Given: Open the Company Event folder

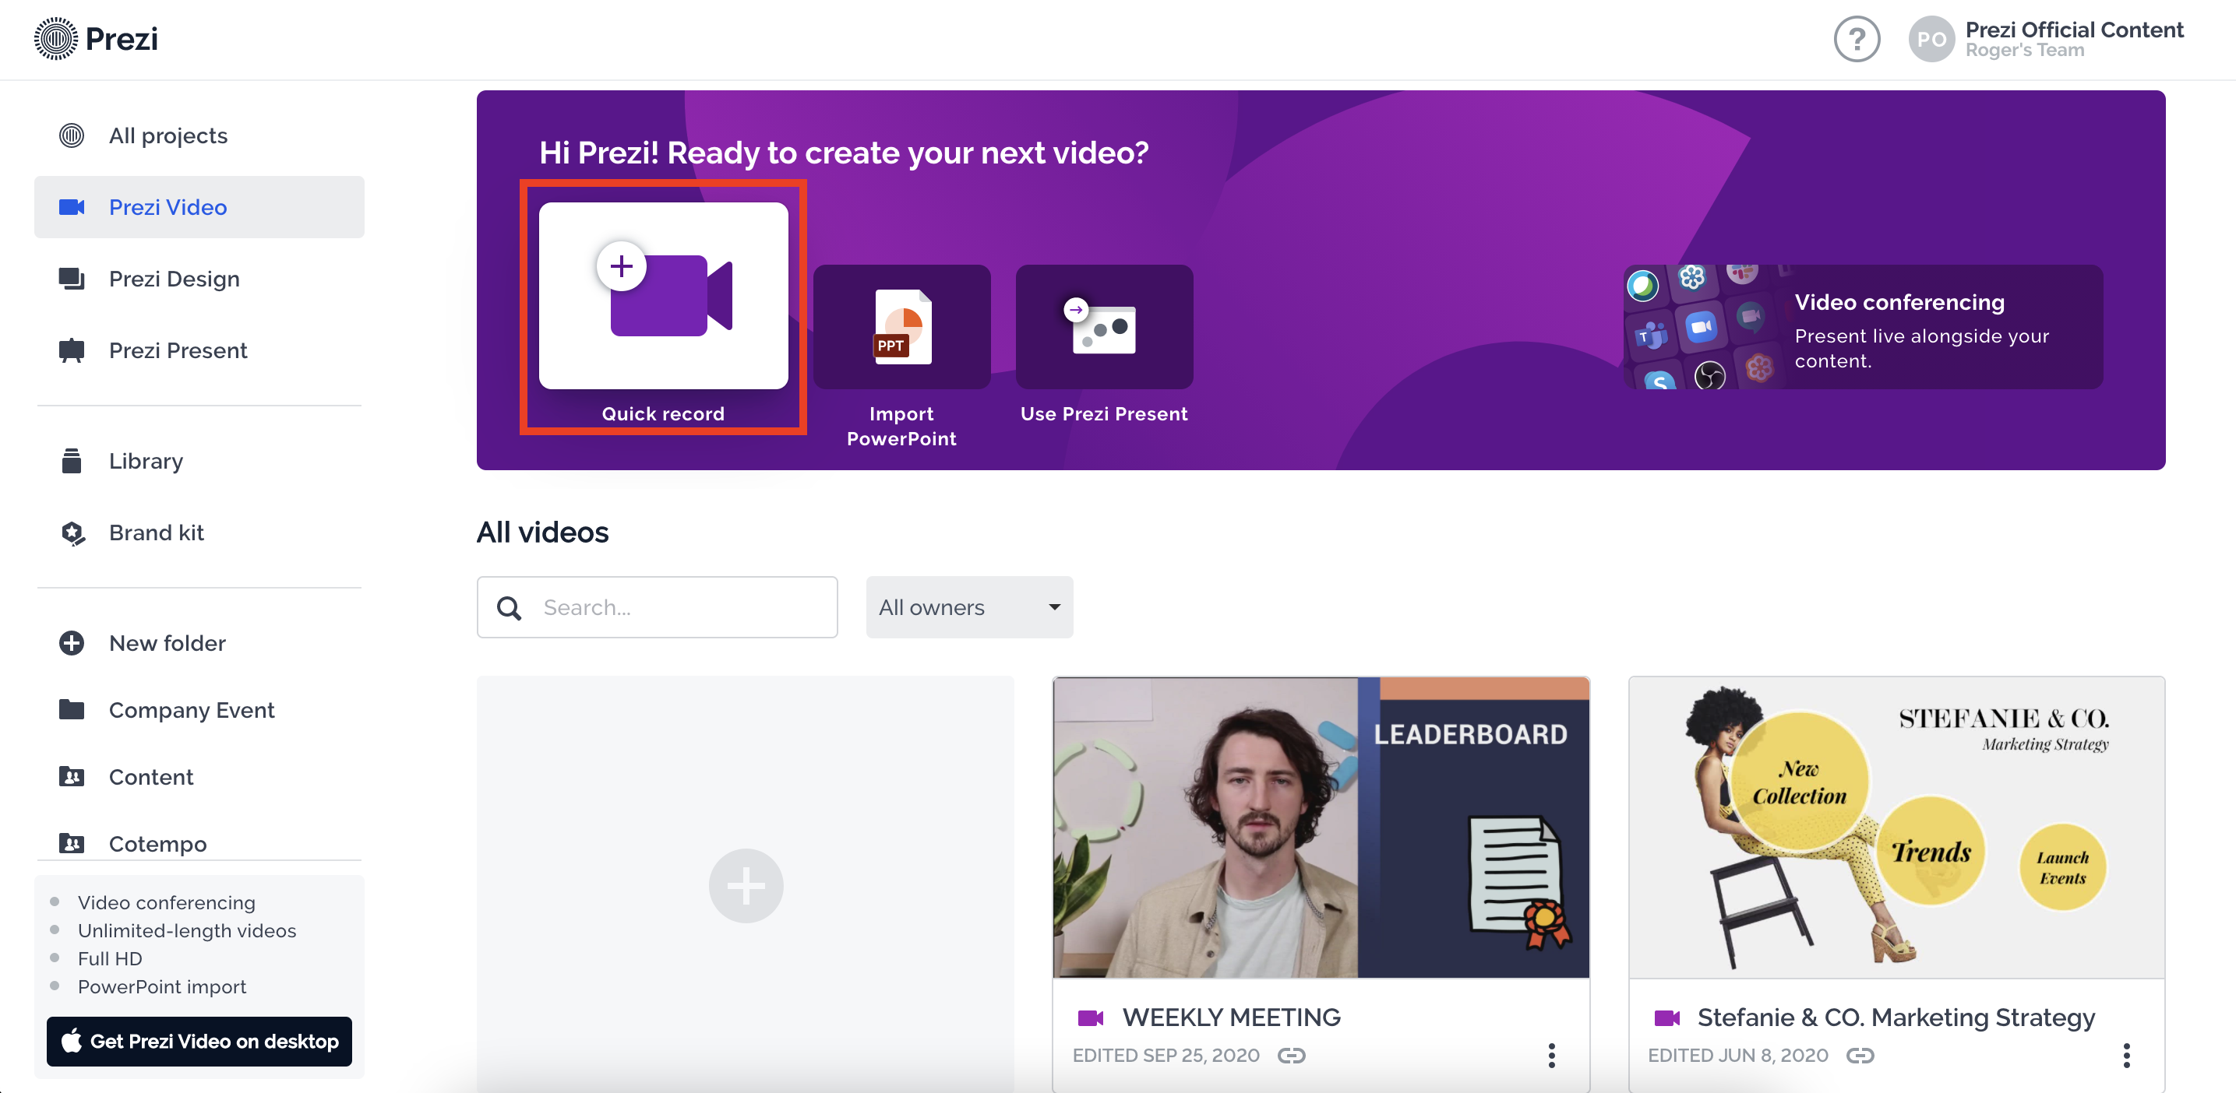Looking at the screenshot, I should [x=191, y=709].
